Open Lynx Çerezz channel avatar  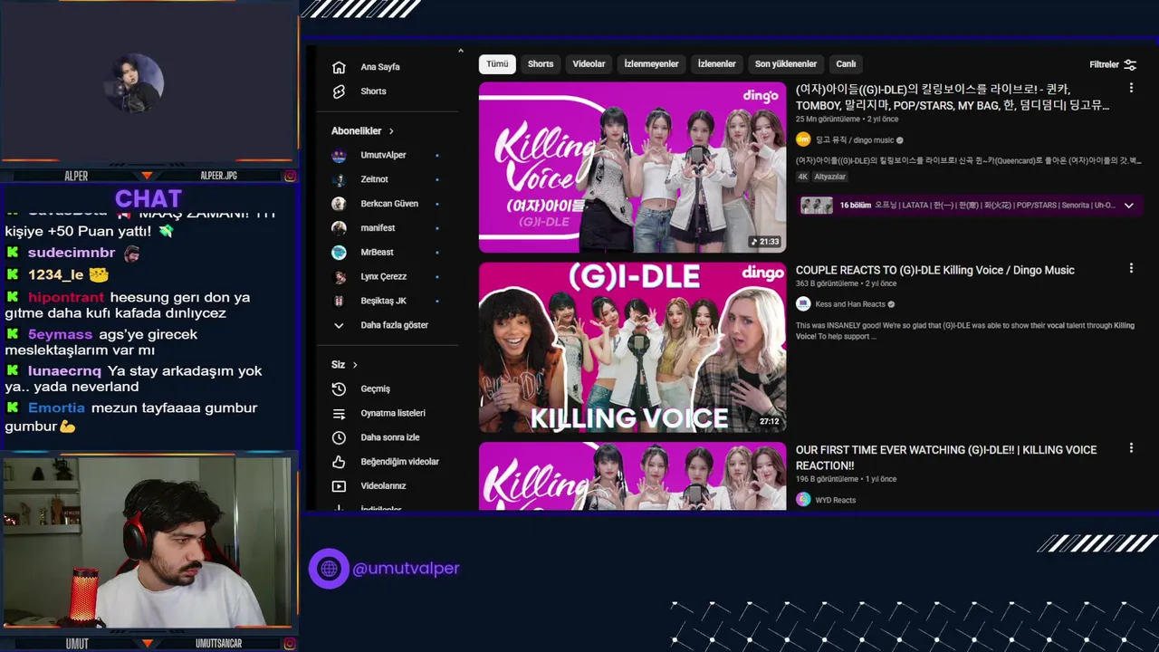[x=339, y=277]
